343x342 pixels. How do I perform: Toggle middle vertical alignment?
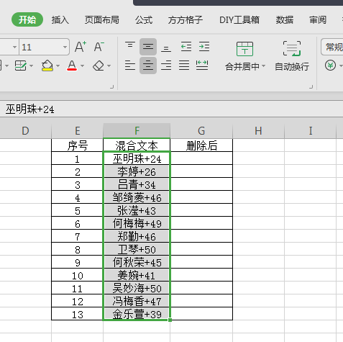click(x=148, y=47)
